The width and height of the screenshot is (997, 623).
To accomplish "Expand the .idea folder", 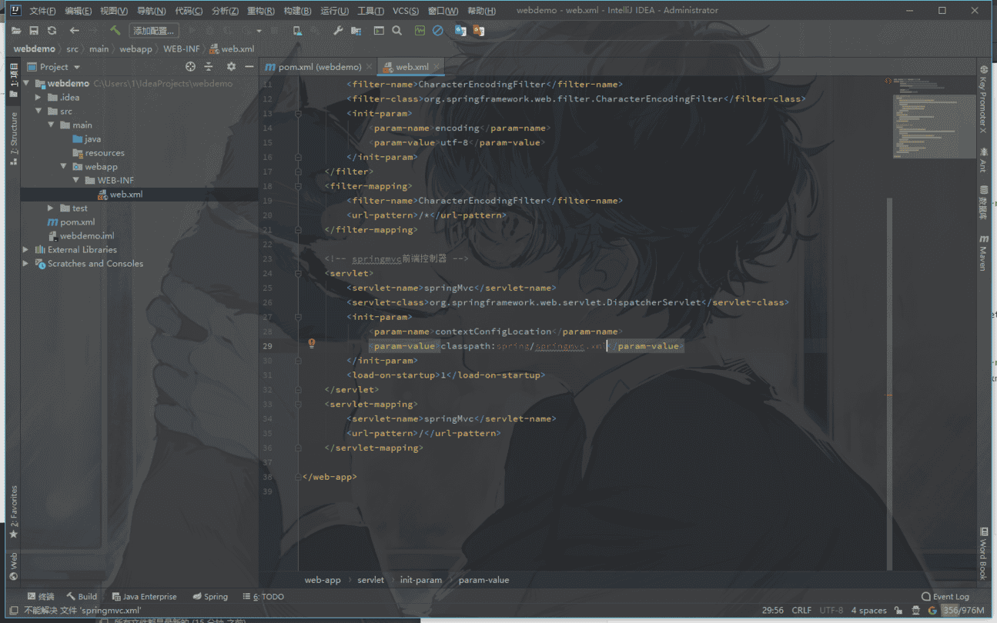I will point(38,98).
